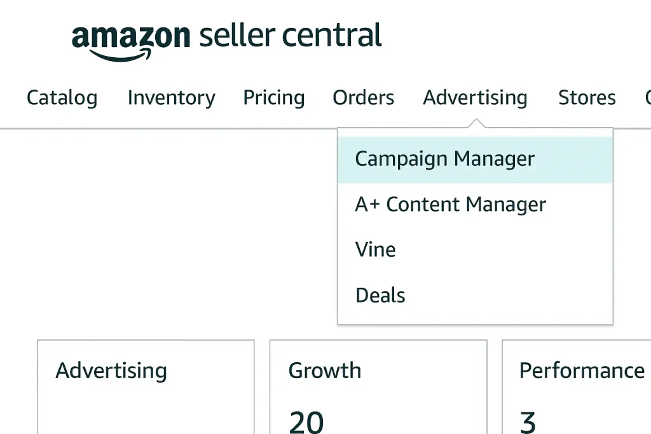651x434 pixels.
Task: Click the Growth count of 20
Action: click(306, 421)
